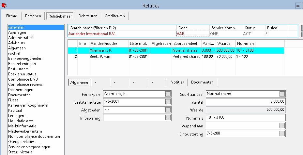Screen dimensions: 303x155
Task: Open date picker for Ontv. storting field
Action: click(282, 134)
